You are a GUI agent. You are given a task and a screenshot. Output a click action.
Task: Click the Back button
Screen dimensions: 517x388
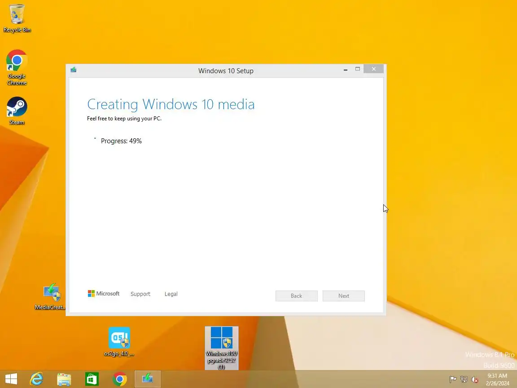(x=296, y=295)
